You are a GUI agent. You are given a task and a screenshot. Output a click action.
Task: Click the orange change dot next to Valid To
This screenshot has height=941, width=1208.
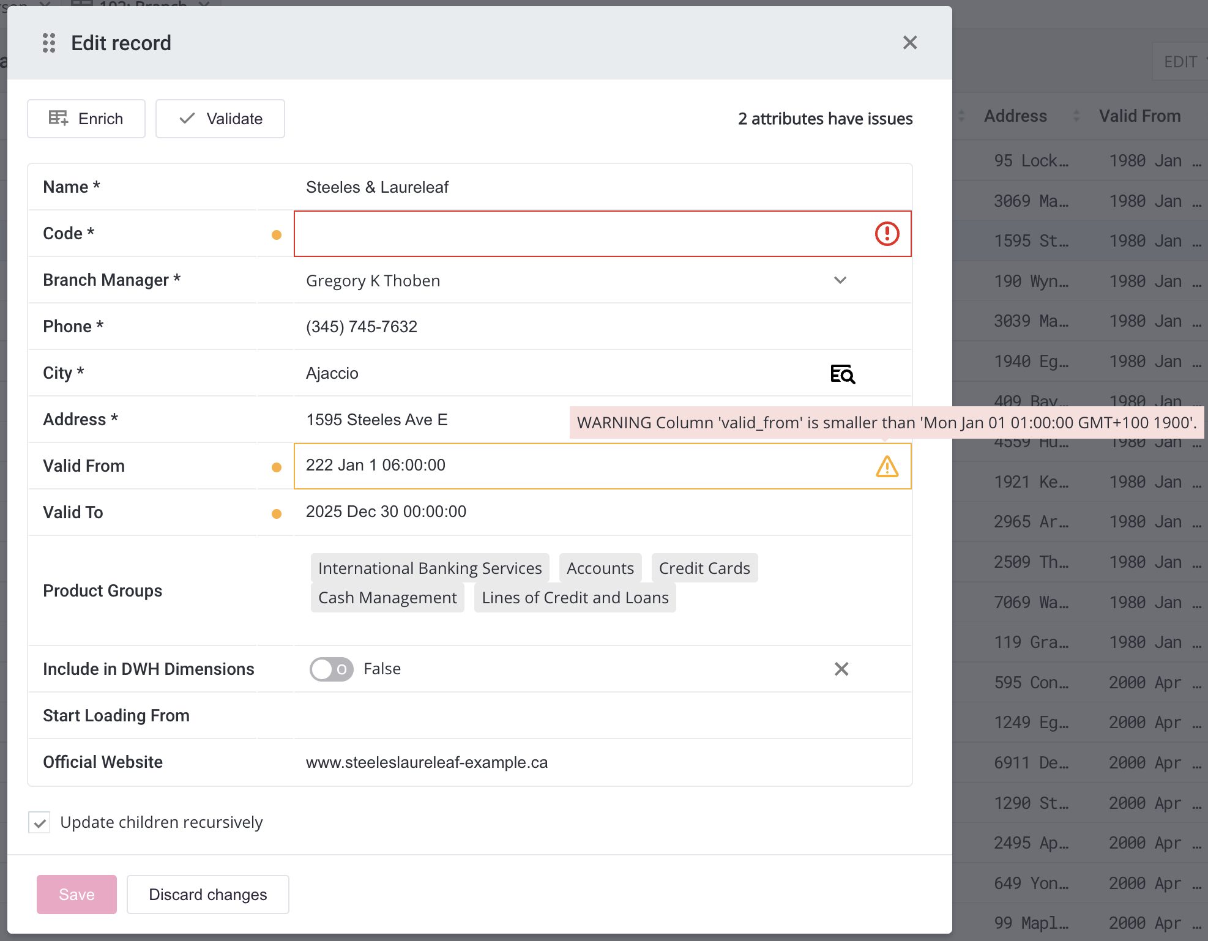(277, 514)
